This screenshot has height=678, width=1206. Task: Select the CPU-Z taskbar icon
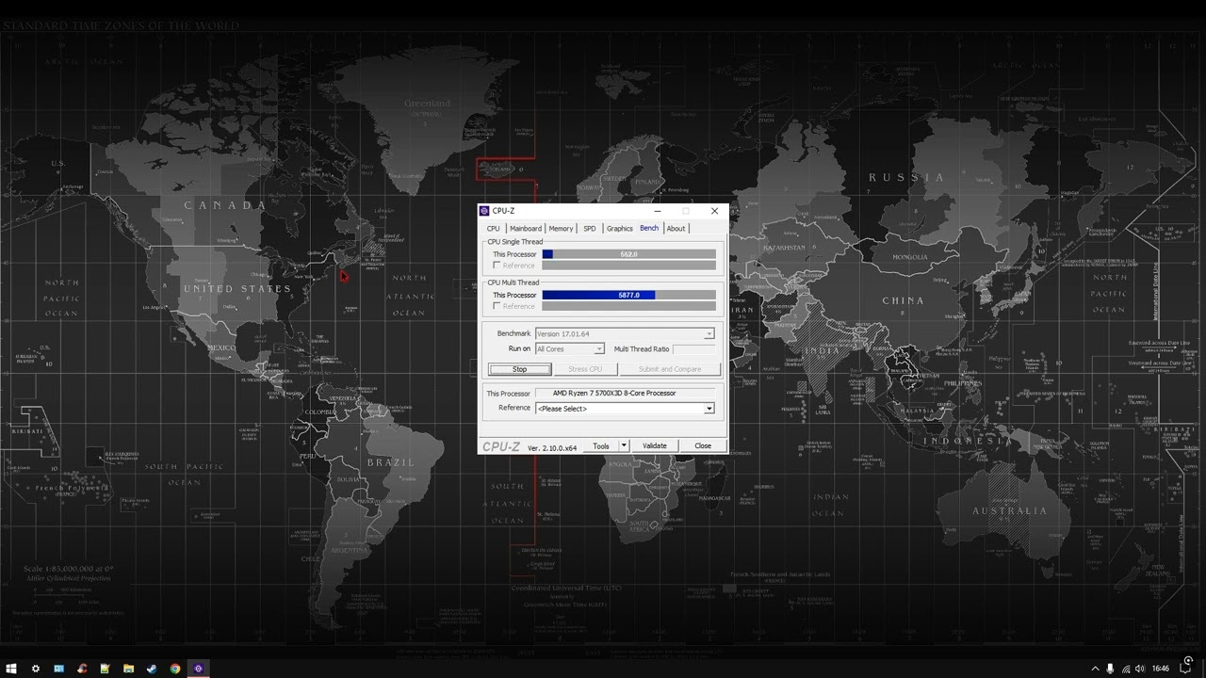(x=198, y=669)
